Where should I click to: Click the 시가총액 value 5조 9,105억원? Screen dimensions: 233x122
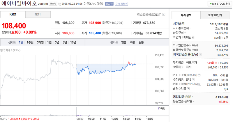219,24
